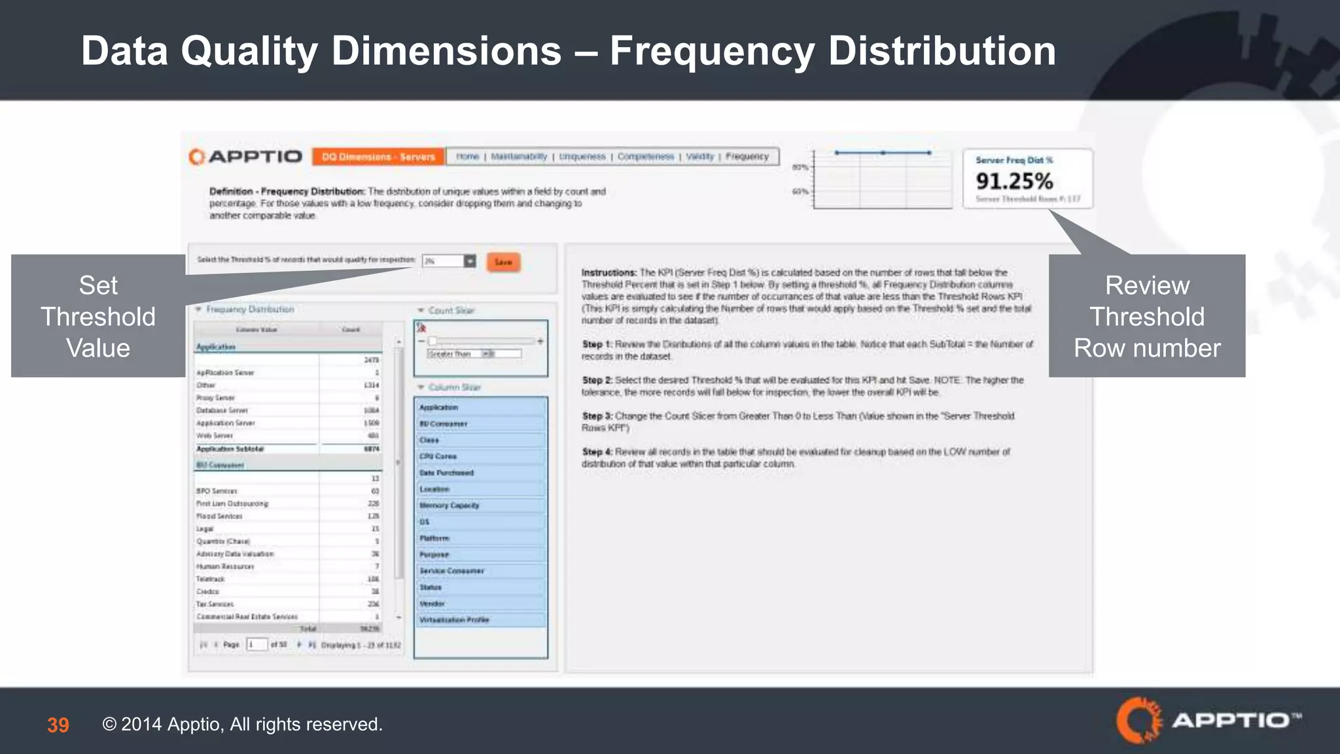Sort by the Column Value header
Image resolution: width=1340 pixels, height=754 pixels.
(256, 330)
